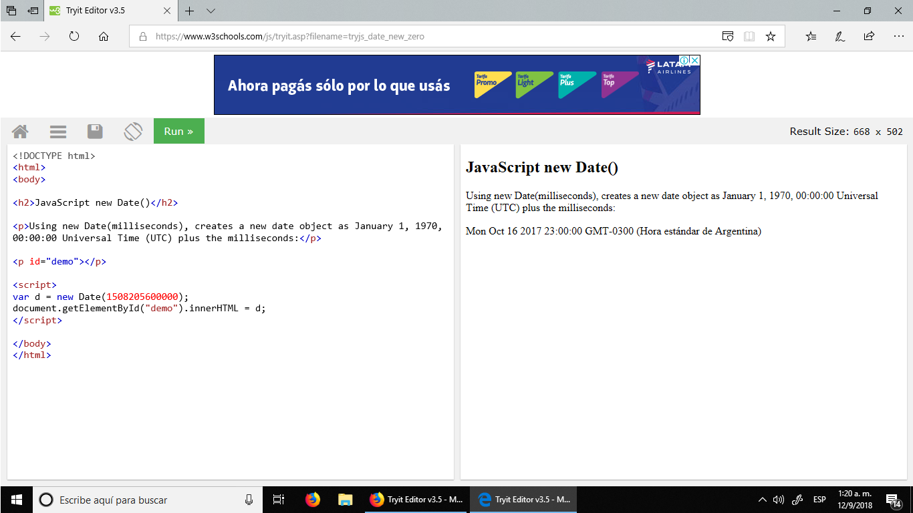Open a new browser tab
Screen dimensions: 913x513
[x=190, y=11]
